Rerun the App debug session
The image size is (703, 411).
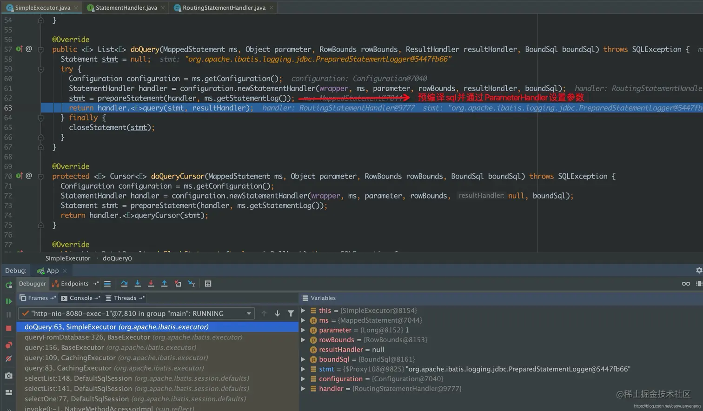8,285
